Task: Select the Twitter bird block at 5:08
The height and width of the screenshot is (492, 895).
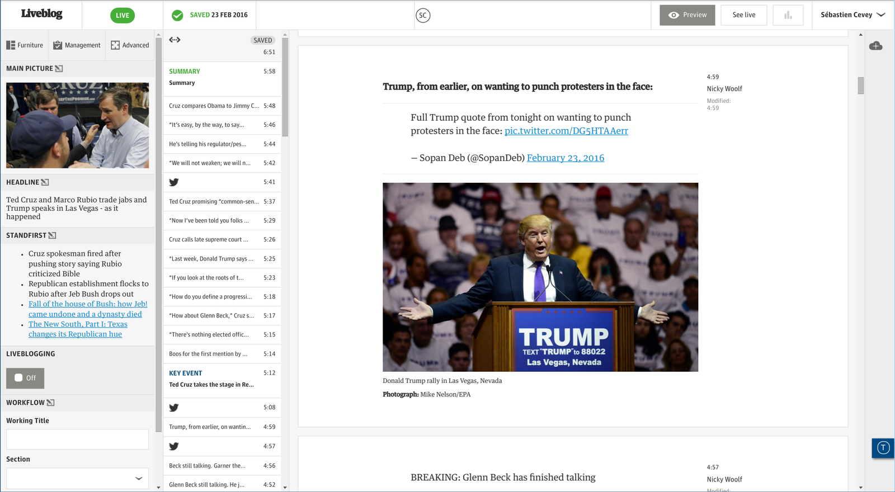Action: pos(222,408)
